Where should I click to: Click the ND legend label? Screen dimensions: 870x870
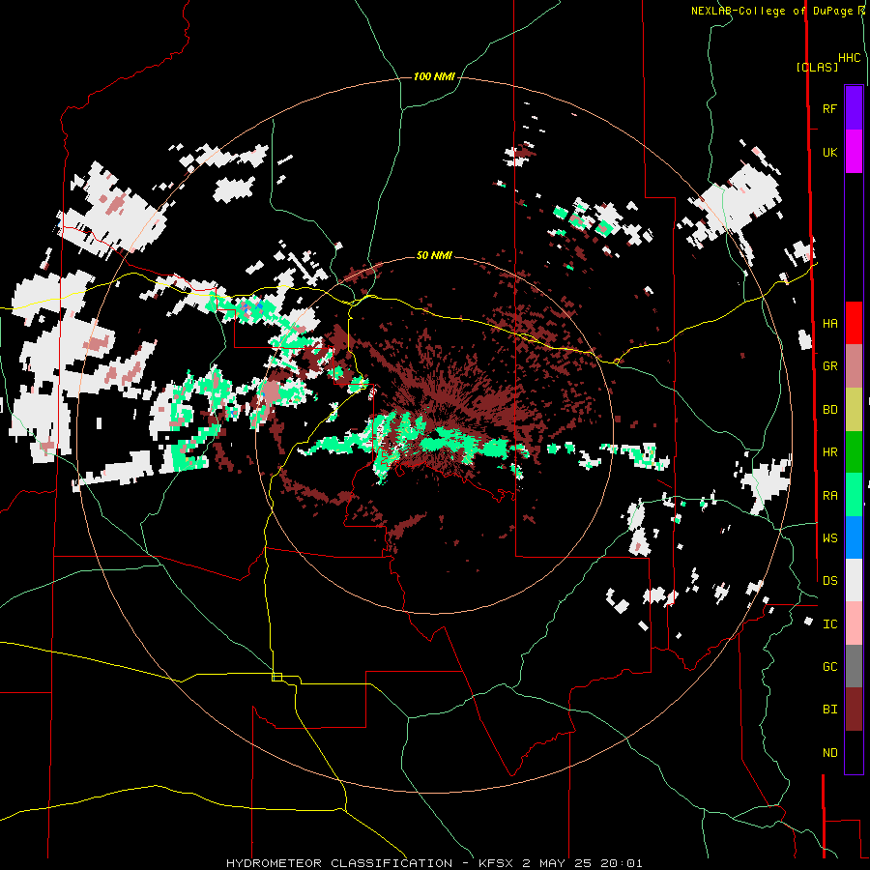(x=829, y=752)
